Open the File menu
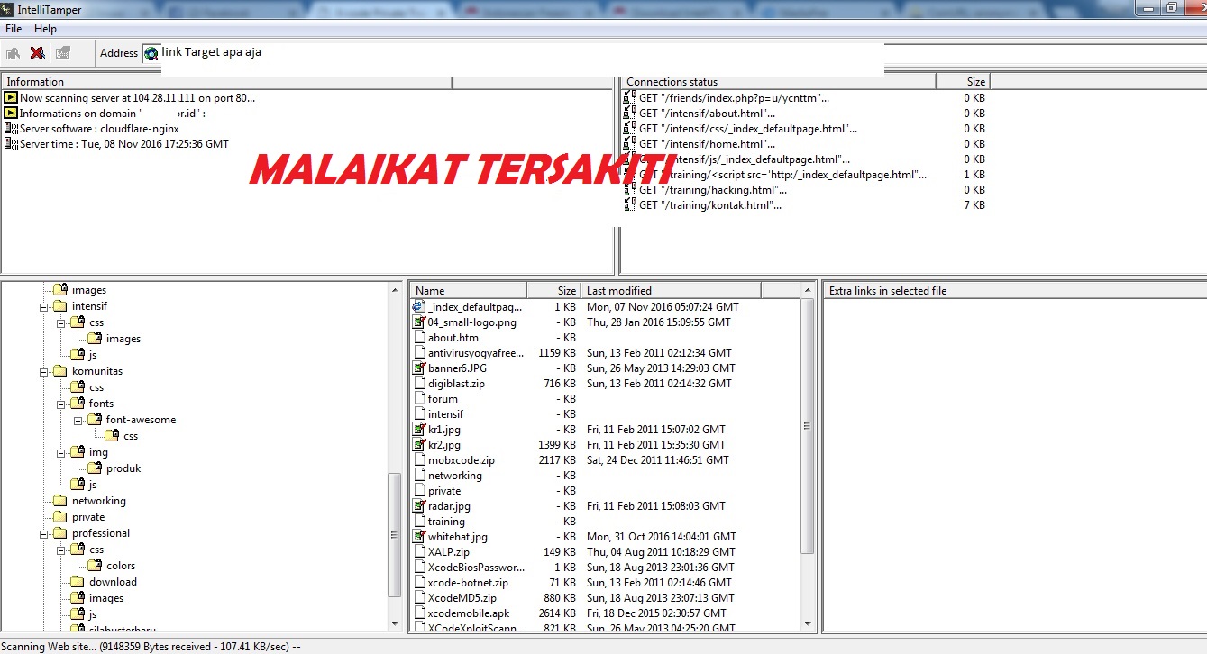Viewport: 1207px width, 654px height. [13, 29]
